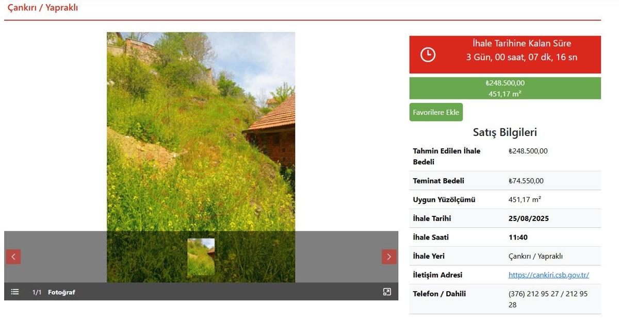The height and width of the screenshot is (322, 619).
Task: Click the 1/1 photo counter
Action: [37, 292]
